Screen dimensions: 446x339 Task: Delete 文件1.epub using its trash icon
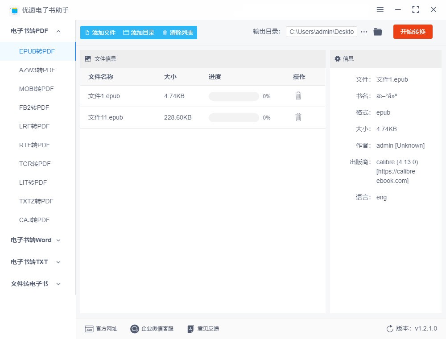298,96
